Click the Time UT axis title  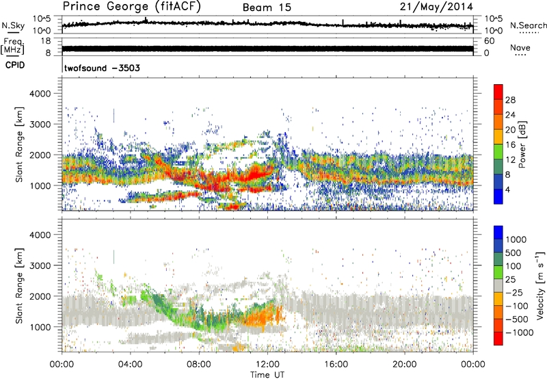(x=267, y=375)
